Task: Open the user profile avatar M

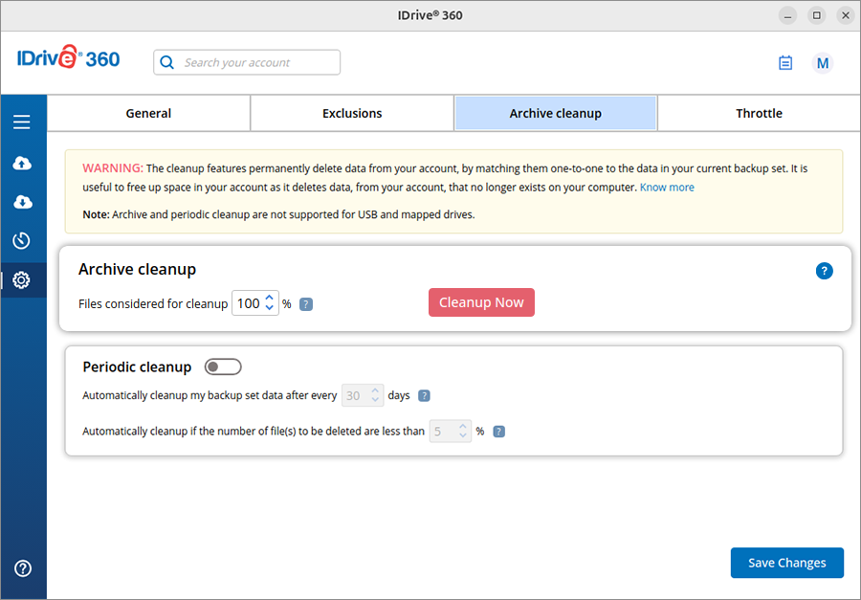Action: point(823,63)
